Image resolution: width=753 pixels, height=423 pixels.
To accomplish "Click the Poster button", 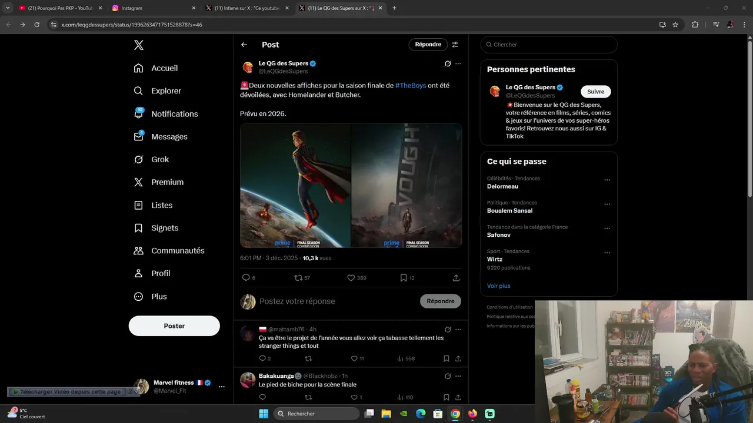I will point(174,326).
